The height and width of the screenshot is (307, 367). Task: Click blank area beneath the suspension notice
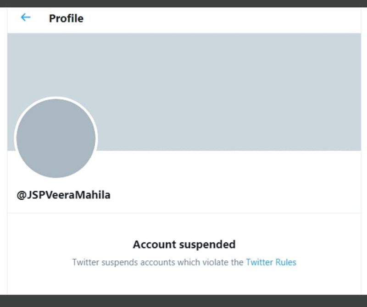click(183, 282)
